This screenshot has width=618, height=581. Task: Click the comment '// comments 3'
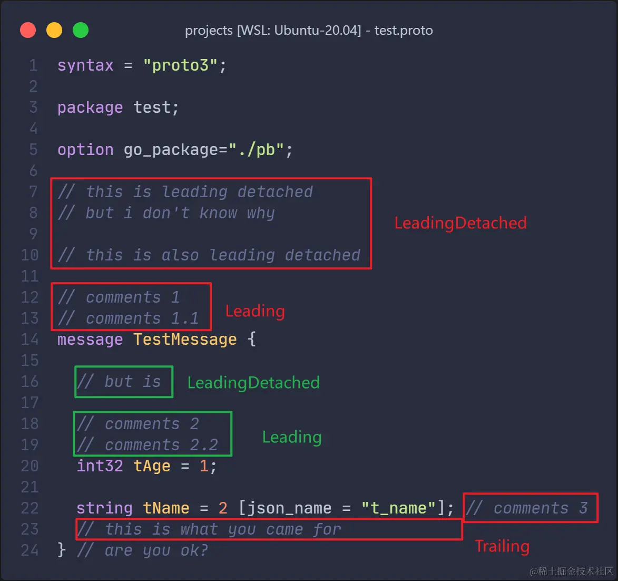(526, 508)
